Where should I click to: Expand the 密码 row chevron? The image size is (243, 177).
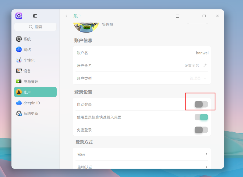[x=206, y=154]
